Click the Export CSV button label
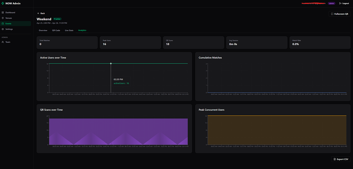 coord(343,159)
